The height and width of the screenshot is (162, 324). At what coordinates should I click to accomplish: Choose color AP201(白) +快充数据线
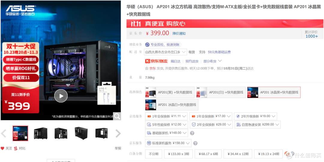click(x=221, y=92)
